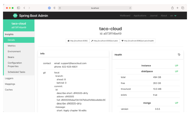Click the browser back arrow
This screenshot has height=115, width=191.
pos(24,8)
